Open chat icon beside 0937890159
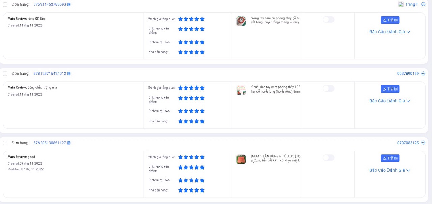432x204 pixels. pos(423,74)
